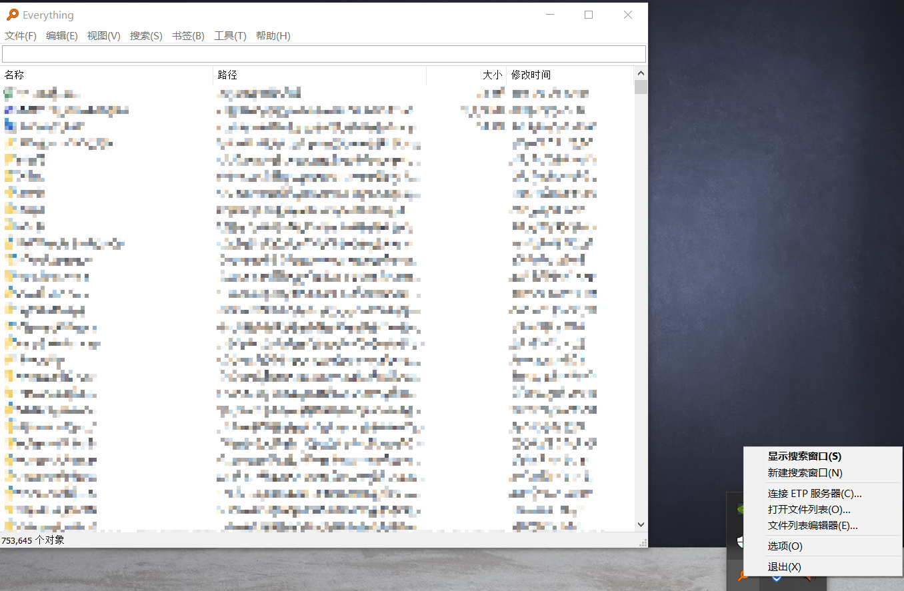Open the 文件(F) menu
This screenshot has width=904, height=591.
(x=21, y=36)
